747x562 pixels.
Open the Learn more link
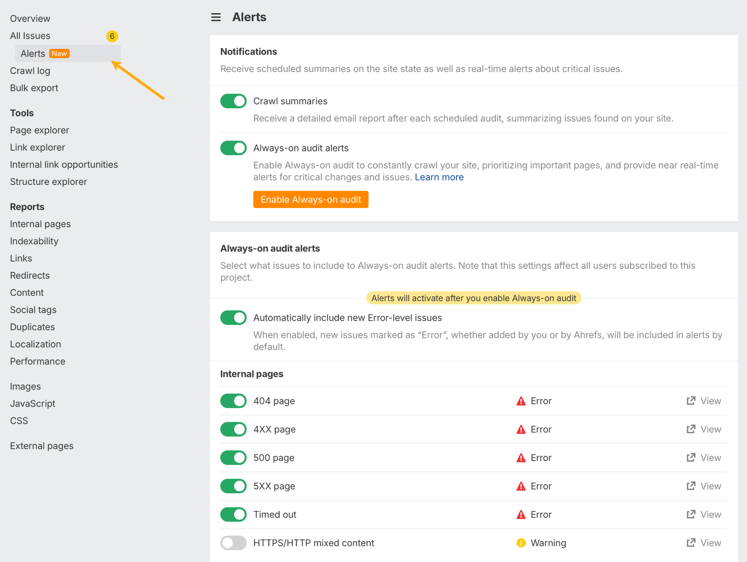(x=439, y=177)
